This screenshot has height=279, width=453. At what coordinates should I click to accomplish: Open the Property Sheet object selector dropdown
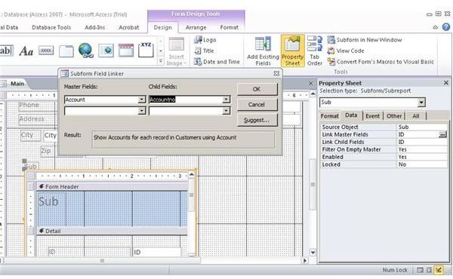421,102
